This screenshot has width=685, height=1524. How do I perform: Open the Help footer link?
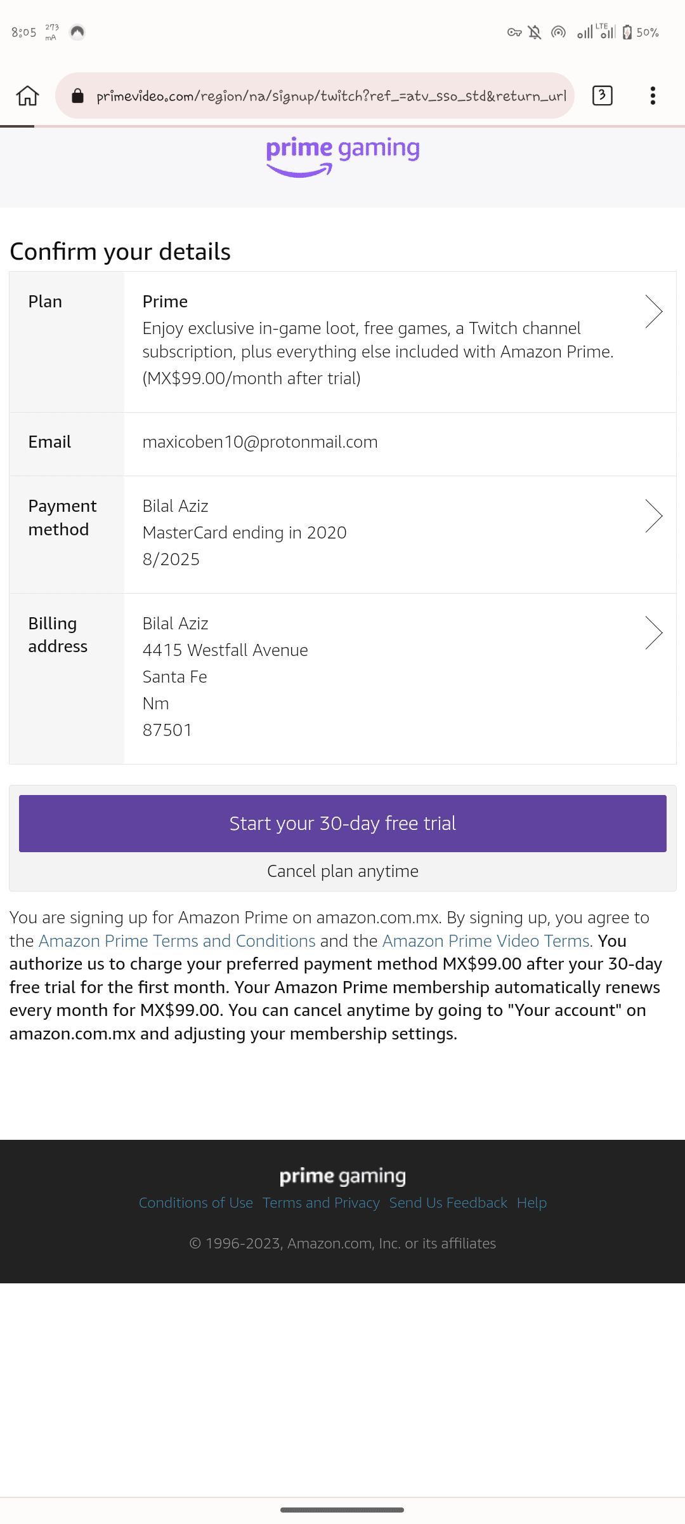coord(532,1203)
